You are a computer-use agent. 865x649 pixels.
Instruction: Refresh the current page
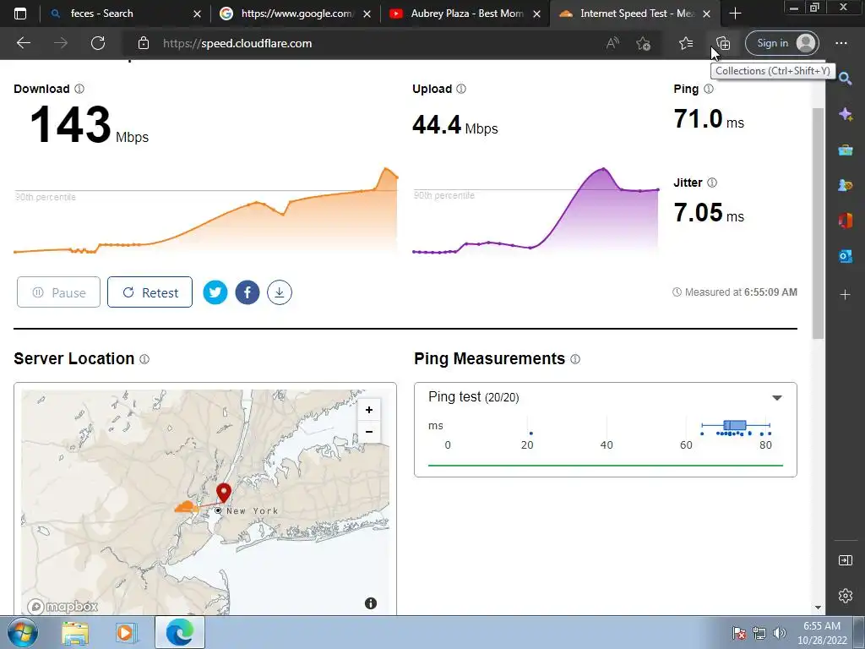pos(98,43)
